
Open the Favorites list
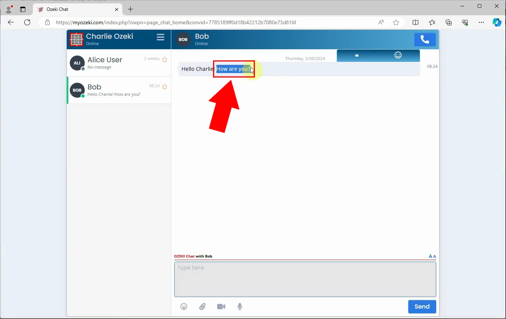coord(432,22)
